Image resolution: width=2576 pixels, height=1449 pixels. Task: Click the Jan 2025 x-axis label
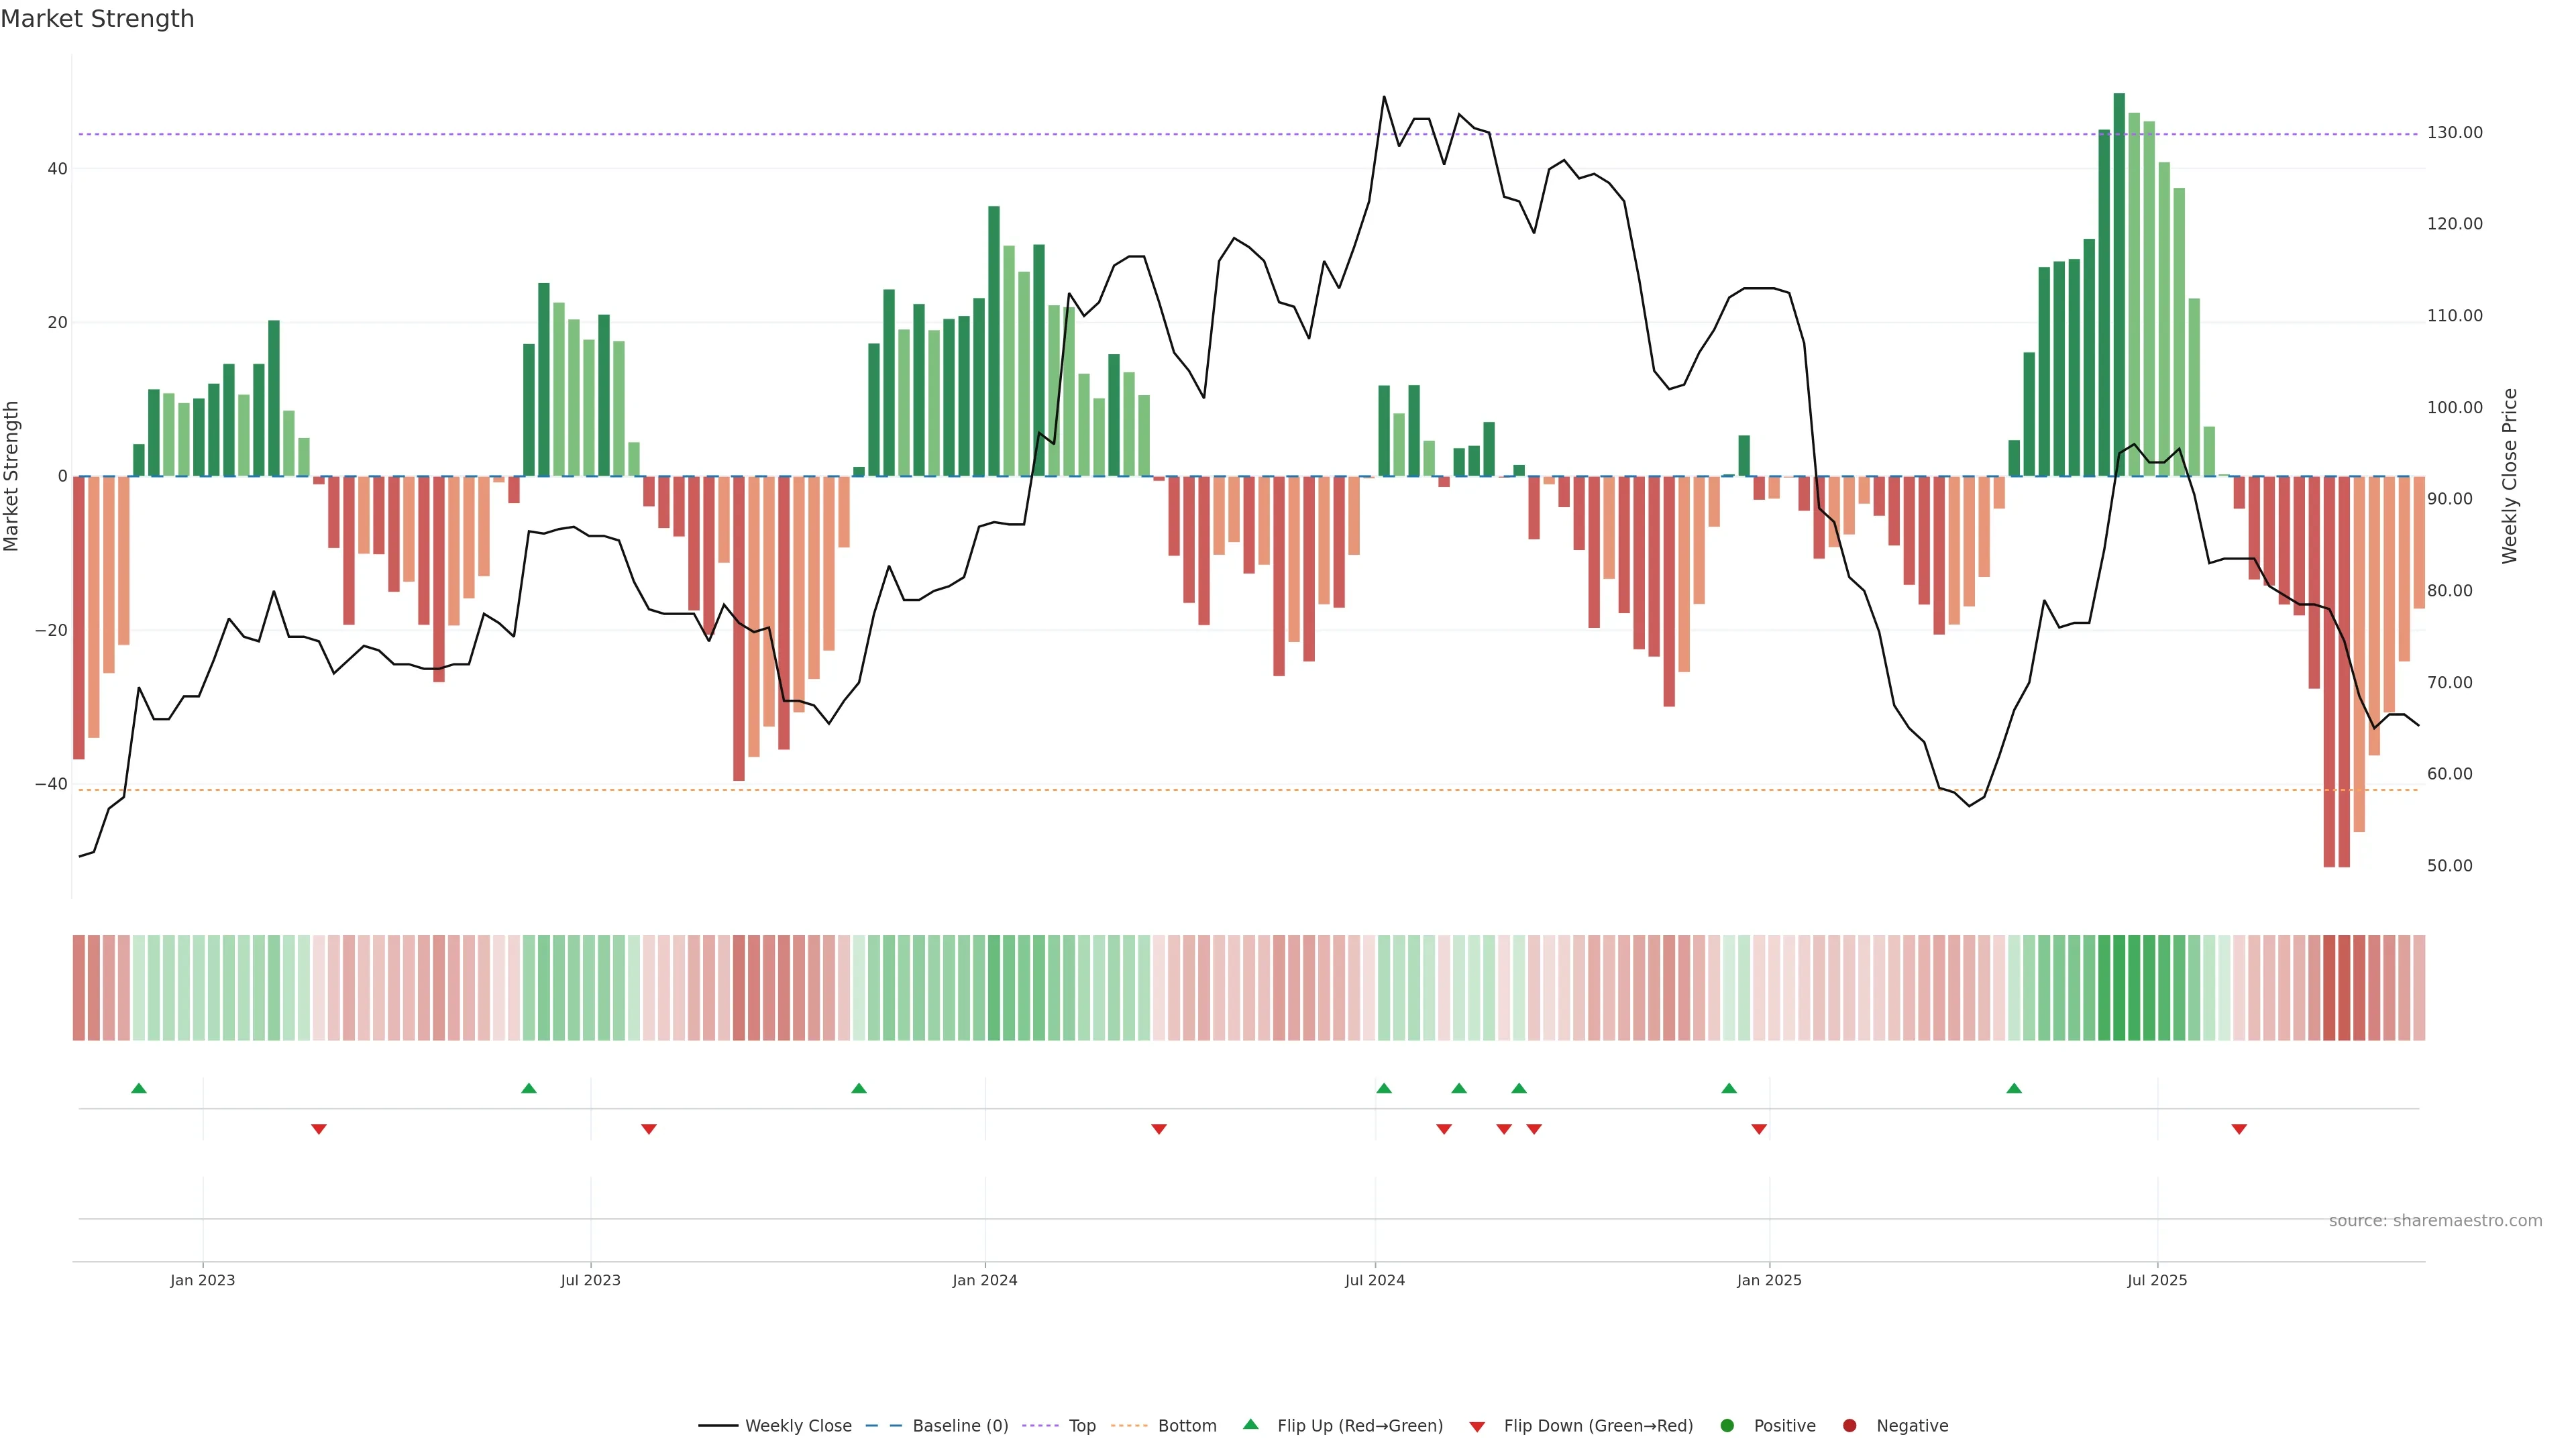tap(1769, 1280)
